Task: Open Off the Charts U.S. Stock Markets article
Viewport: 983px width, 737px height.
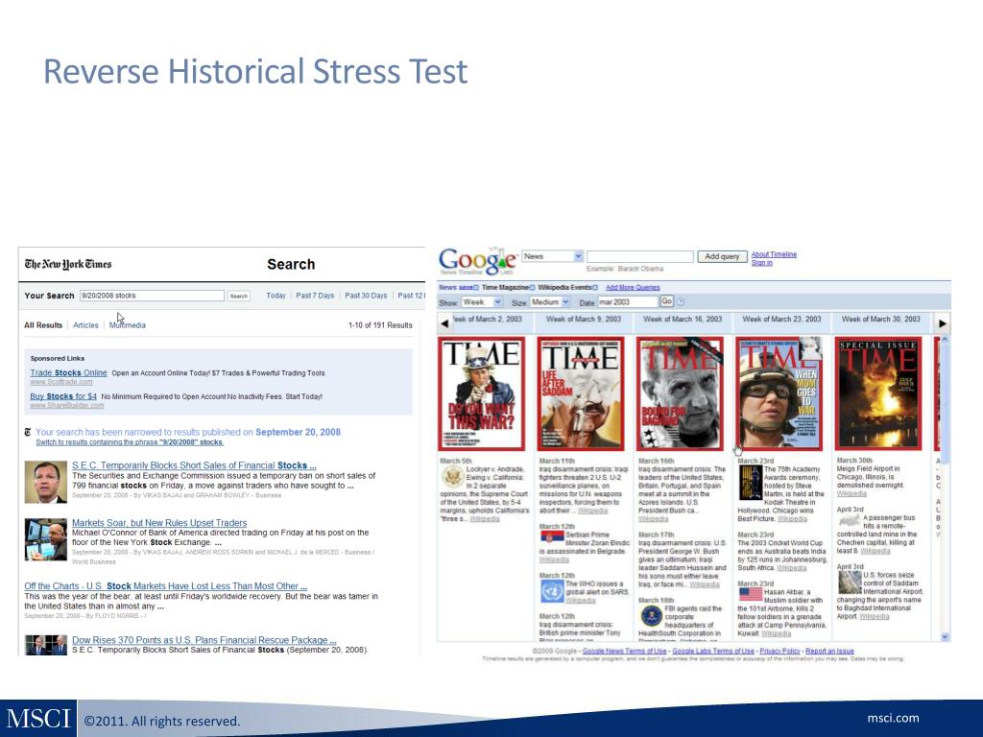Action: [x=165, y=586]
